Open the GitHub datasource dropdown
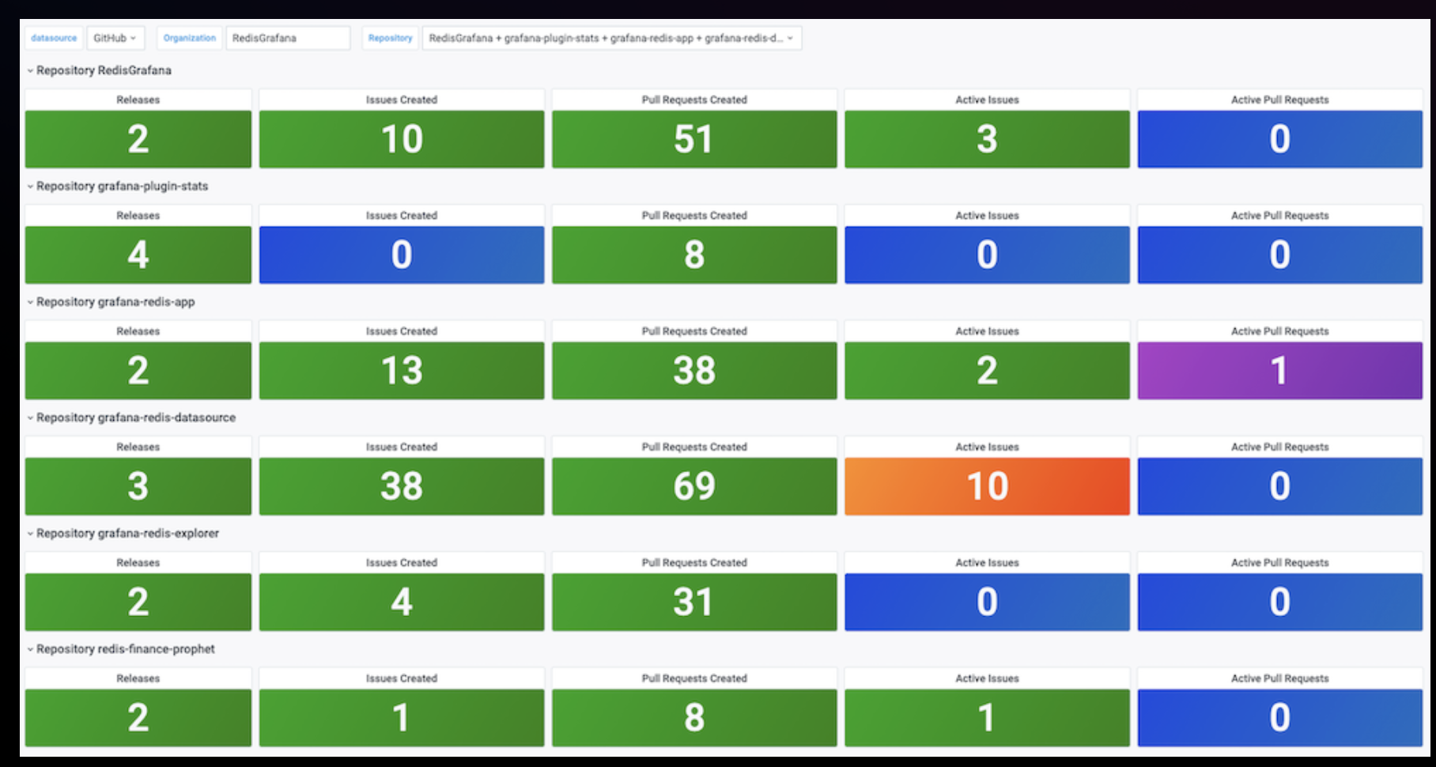1436x767 pixels. coord(115,38)
